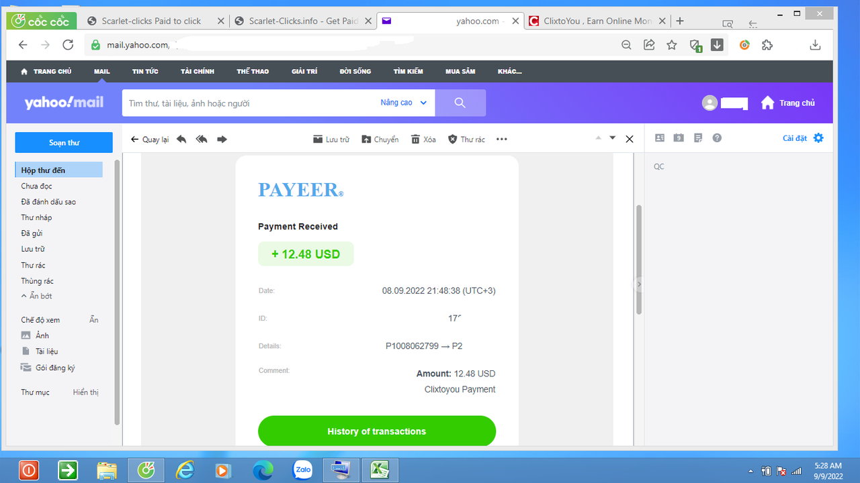860x483 pixels.
Task: Open the calendar icon in right panel
Action: click(679, 138)
